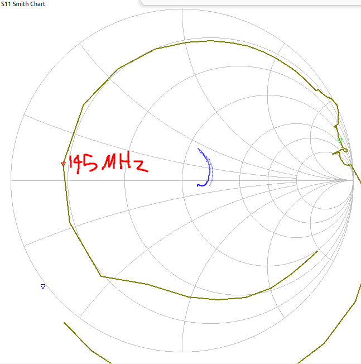Click the short-circuit point at chart's left edge
The height and width of the screenshot is (364, 361).
pyautogui.click(x=11, y=181)
